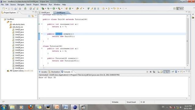This screenshot has height=110, width=195.
Task: Click the Previous Annotation toolbar icon
Action: tap(109, 9)
